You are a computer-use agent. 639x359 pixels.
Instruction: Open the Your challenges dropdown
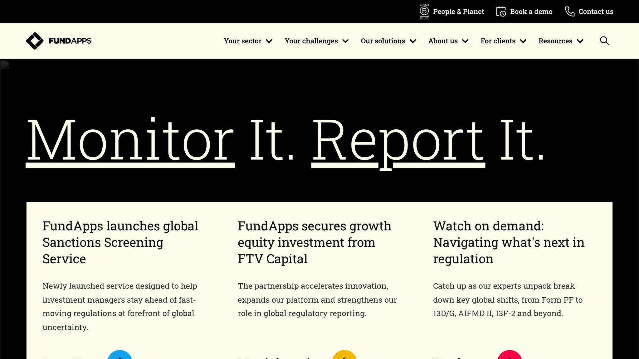click(316, 41)
